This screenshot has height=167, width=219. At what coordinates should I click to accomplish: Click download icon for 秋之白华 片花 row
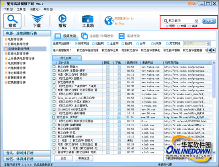coord(119,133)
